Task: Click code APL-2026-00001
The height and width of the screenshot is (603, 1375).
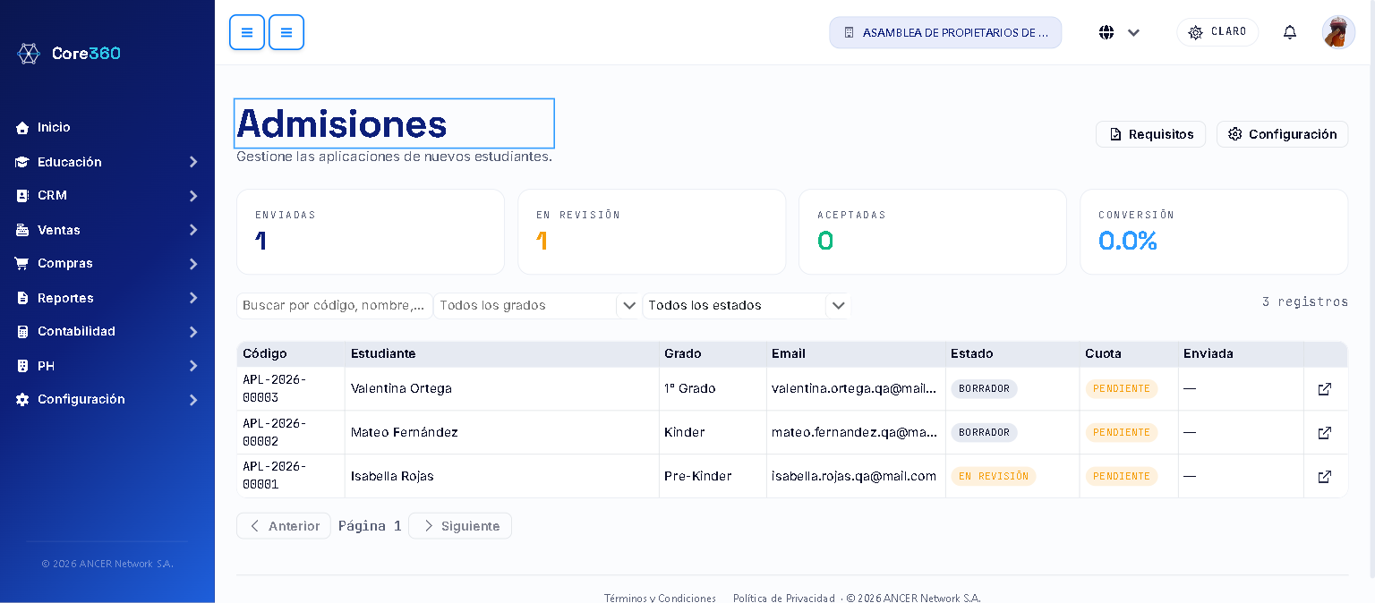Action: click(275, 475)
